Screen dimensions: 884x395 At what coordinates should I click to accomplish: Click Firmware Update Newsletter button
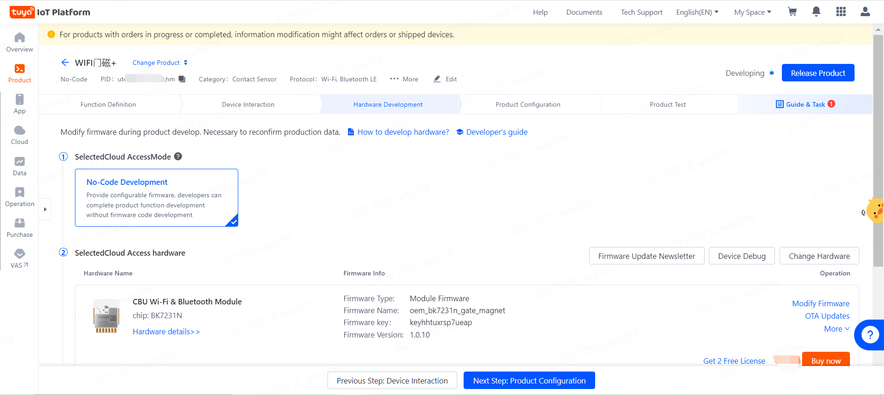pos(647,256)
